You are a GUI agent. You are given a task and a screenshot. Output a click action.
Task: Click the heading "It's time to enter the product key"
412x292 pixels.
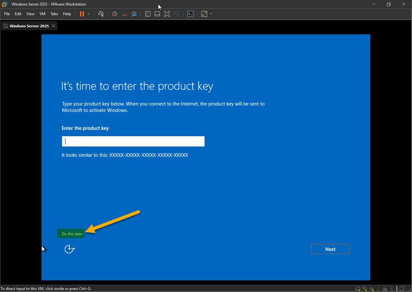137,86
